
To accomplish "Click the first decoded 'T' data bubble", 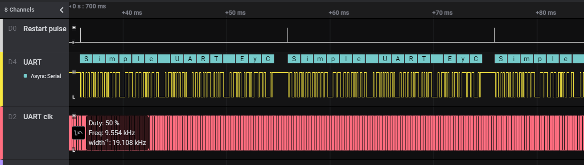I will (x=216, y=59).
